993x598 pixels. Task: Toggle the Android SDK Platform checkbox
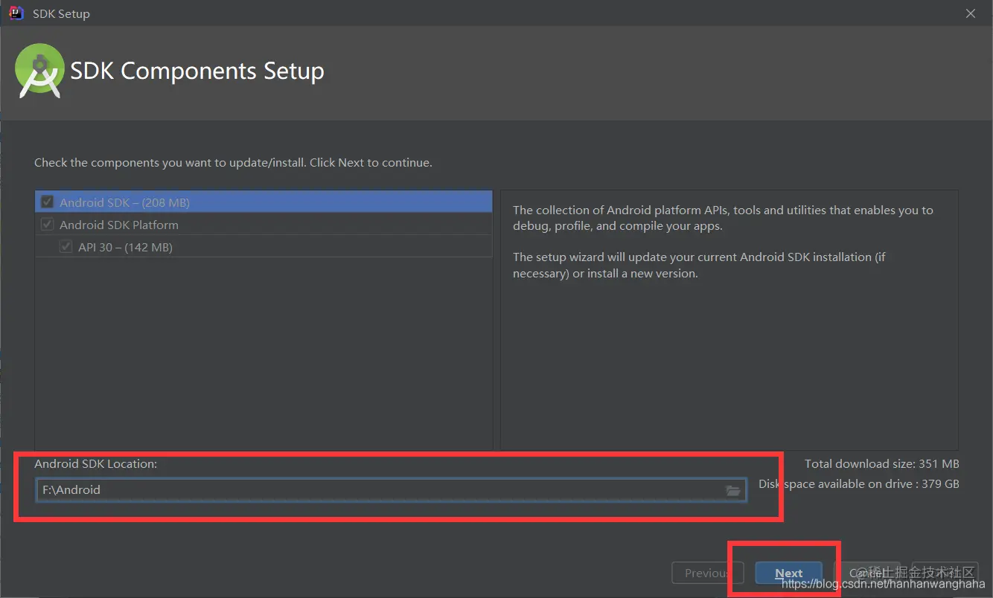(x=48, y=225)
